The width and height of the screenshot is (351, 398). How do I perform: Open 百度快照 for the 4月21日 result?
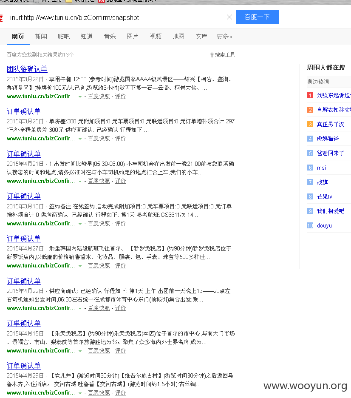99,181
